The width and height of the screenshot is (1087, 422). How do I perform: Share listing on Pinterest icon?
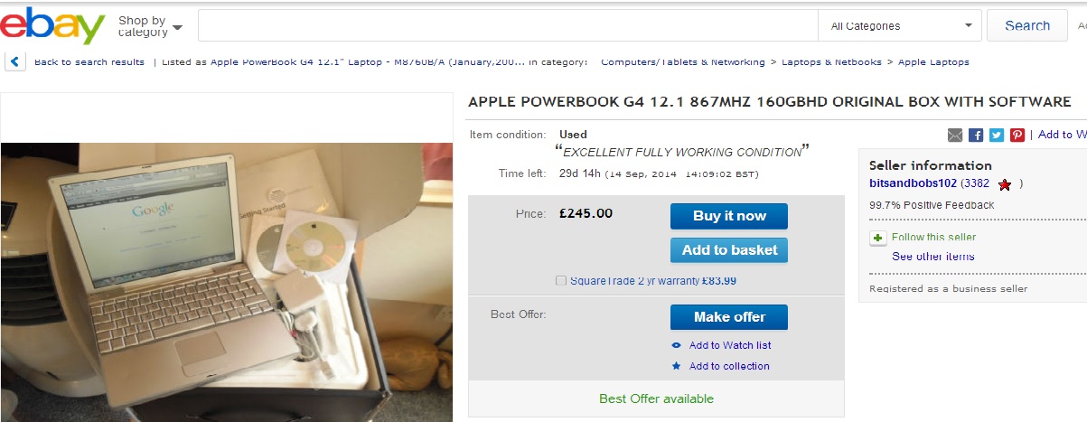(x=1017, y=135)
